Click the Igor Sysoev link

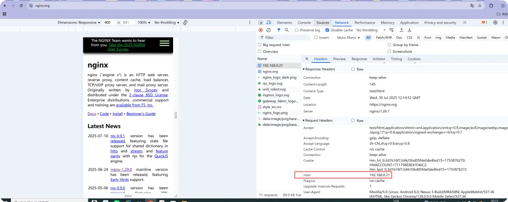pyautogui.click(x=147, y=90)
